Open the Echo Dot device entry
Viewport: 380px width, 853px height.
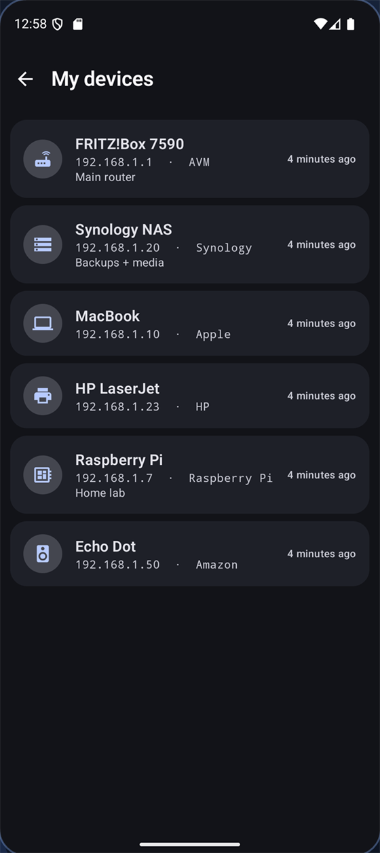190,554
